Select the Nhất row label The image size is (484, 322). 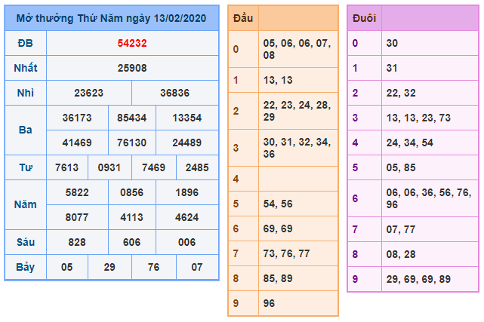click(x=25, y=68)
